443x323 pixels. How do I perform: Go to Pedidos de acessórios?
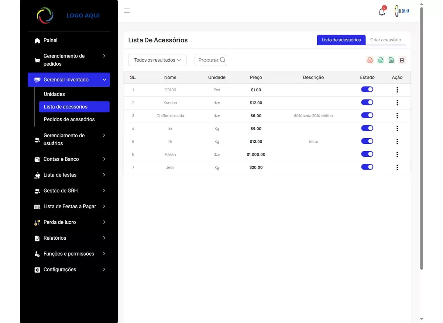(69, 119)
